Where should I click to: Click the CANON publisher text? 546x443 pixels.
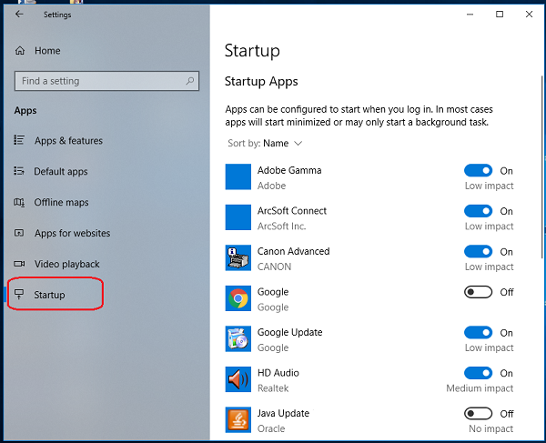pos(275,267)
